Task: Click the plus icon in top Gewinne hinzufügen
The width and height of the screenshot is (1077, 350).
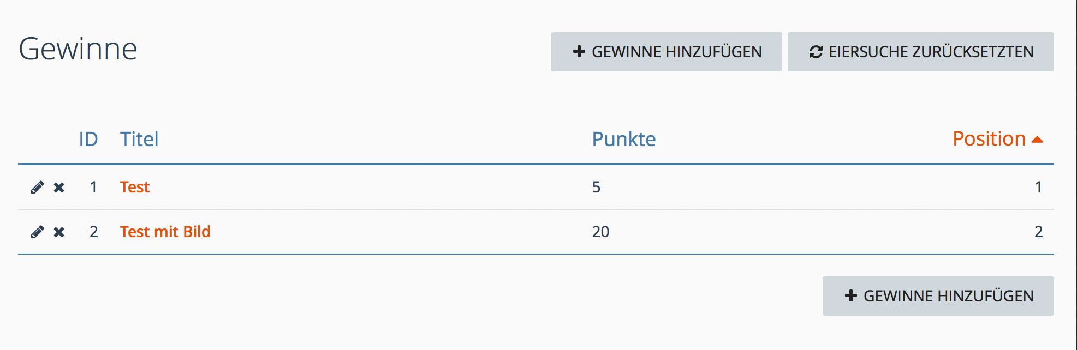Action: pyautogui.click(x=579, y=52)
